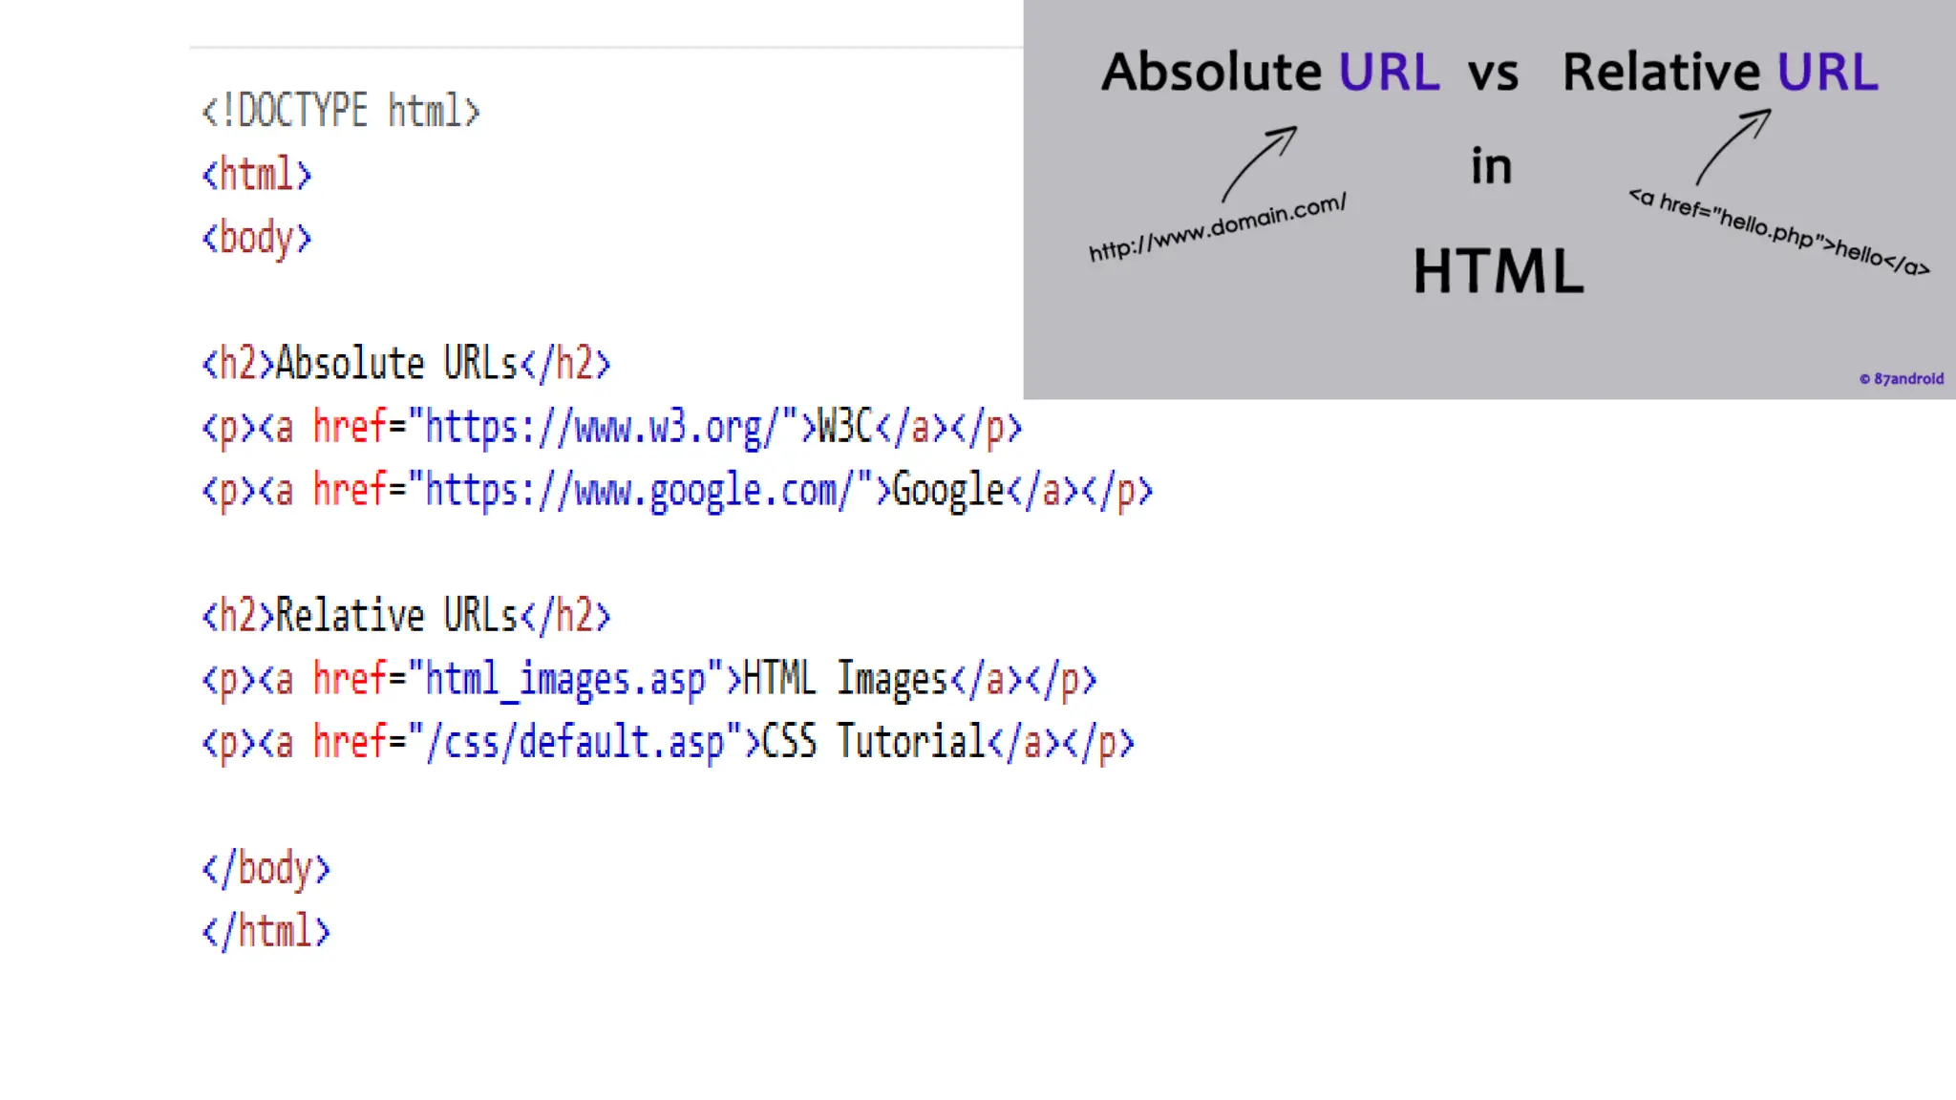Viewport: 1956px width, 1100px height.
Task: Click the 87android copyright watermark
Action: [x=1902, y=379]
